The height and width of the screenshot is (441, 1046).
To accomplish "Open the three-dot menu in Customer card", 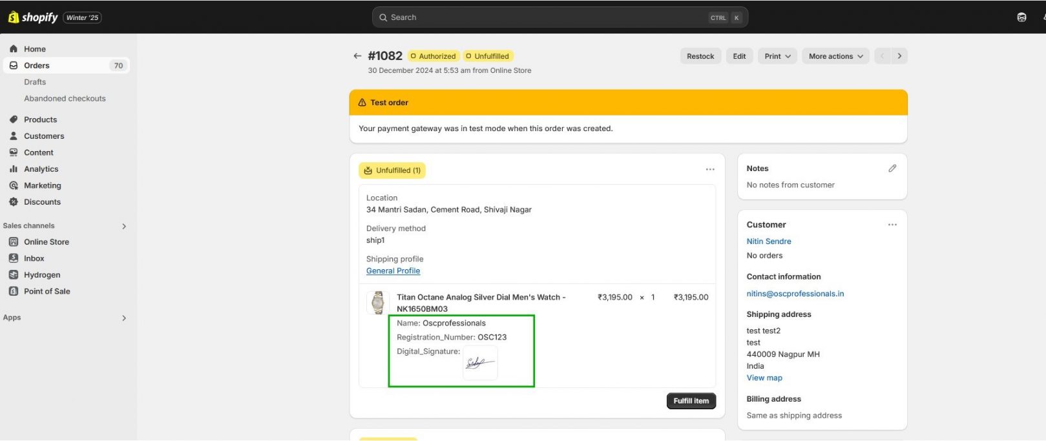I will point(892,225).
